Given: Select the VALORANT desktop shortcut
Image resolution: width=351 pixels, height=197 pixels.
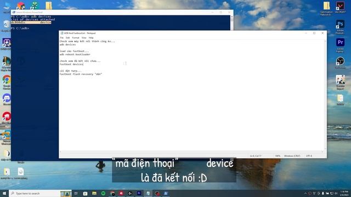Looking at the screenshot, I should tap(340, 7).
